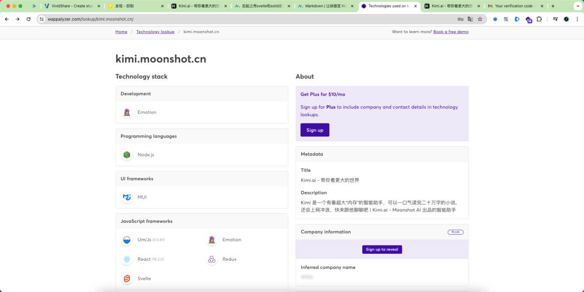Open the Extensions puzzle-piece menu
The height and width of the screenshot is (292, 584).
tap(539, 19)
